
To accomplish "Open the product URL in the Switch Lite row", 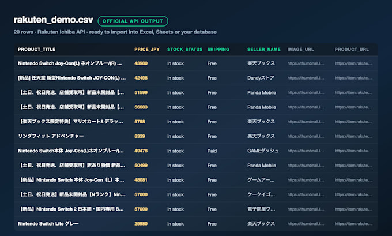I will 353,223.
